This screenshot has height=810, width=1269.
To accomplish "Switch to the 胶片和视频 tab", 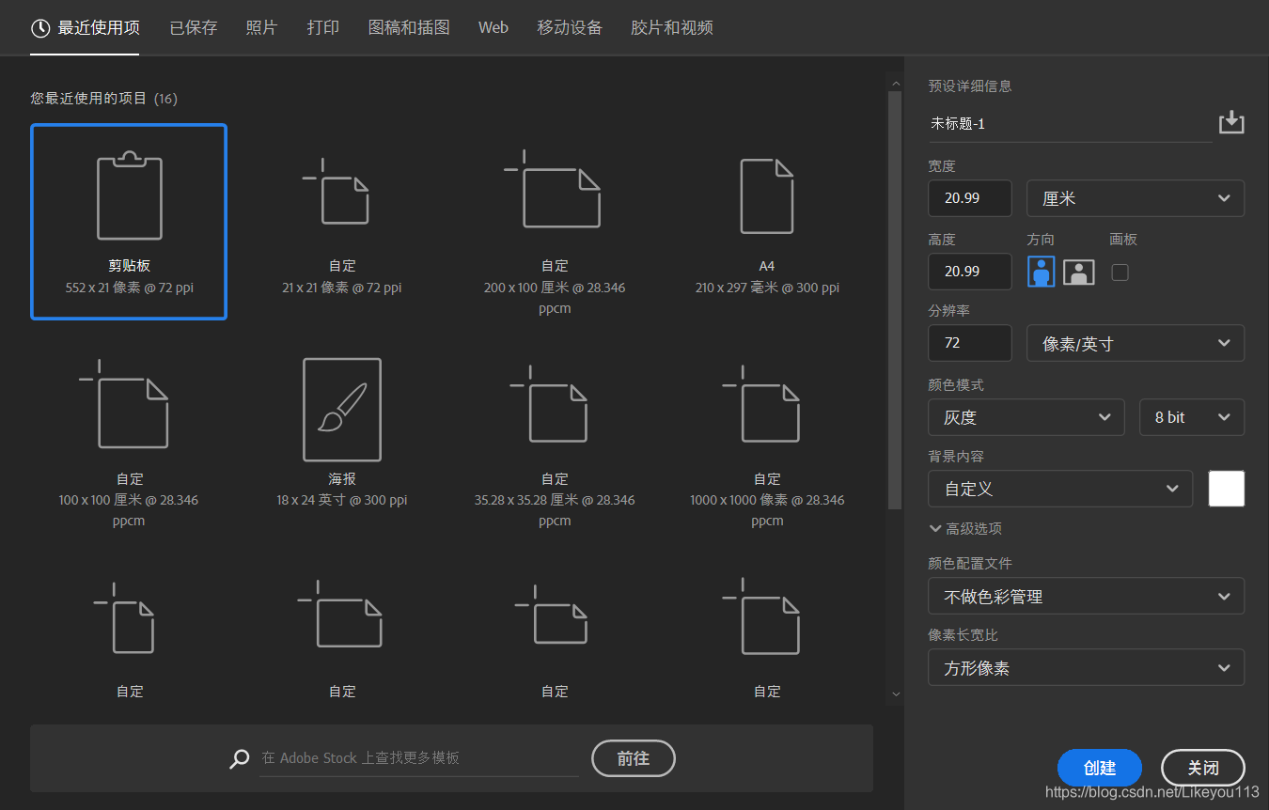I will pyautogui.click(x=672, y=28).
